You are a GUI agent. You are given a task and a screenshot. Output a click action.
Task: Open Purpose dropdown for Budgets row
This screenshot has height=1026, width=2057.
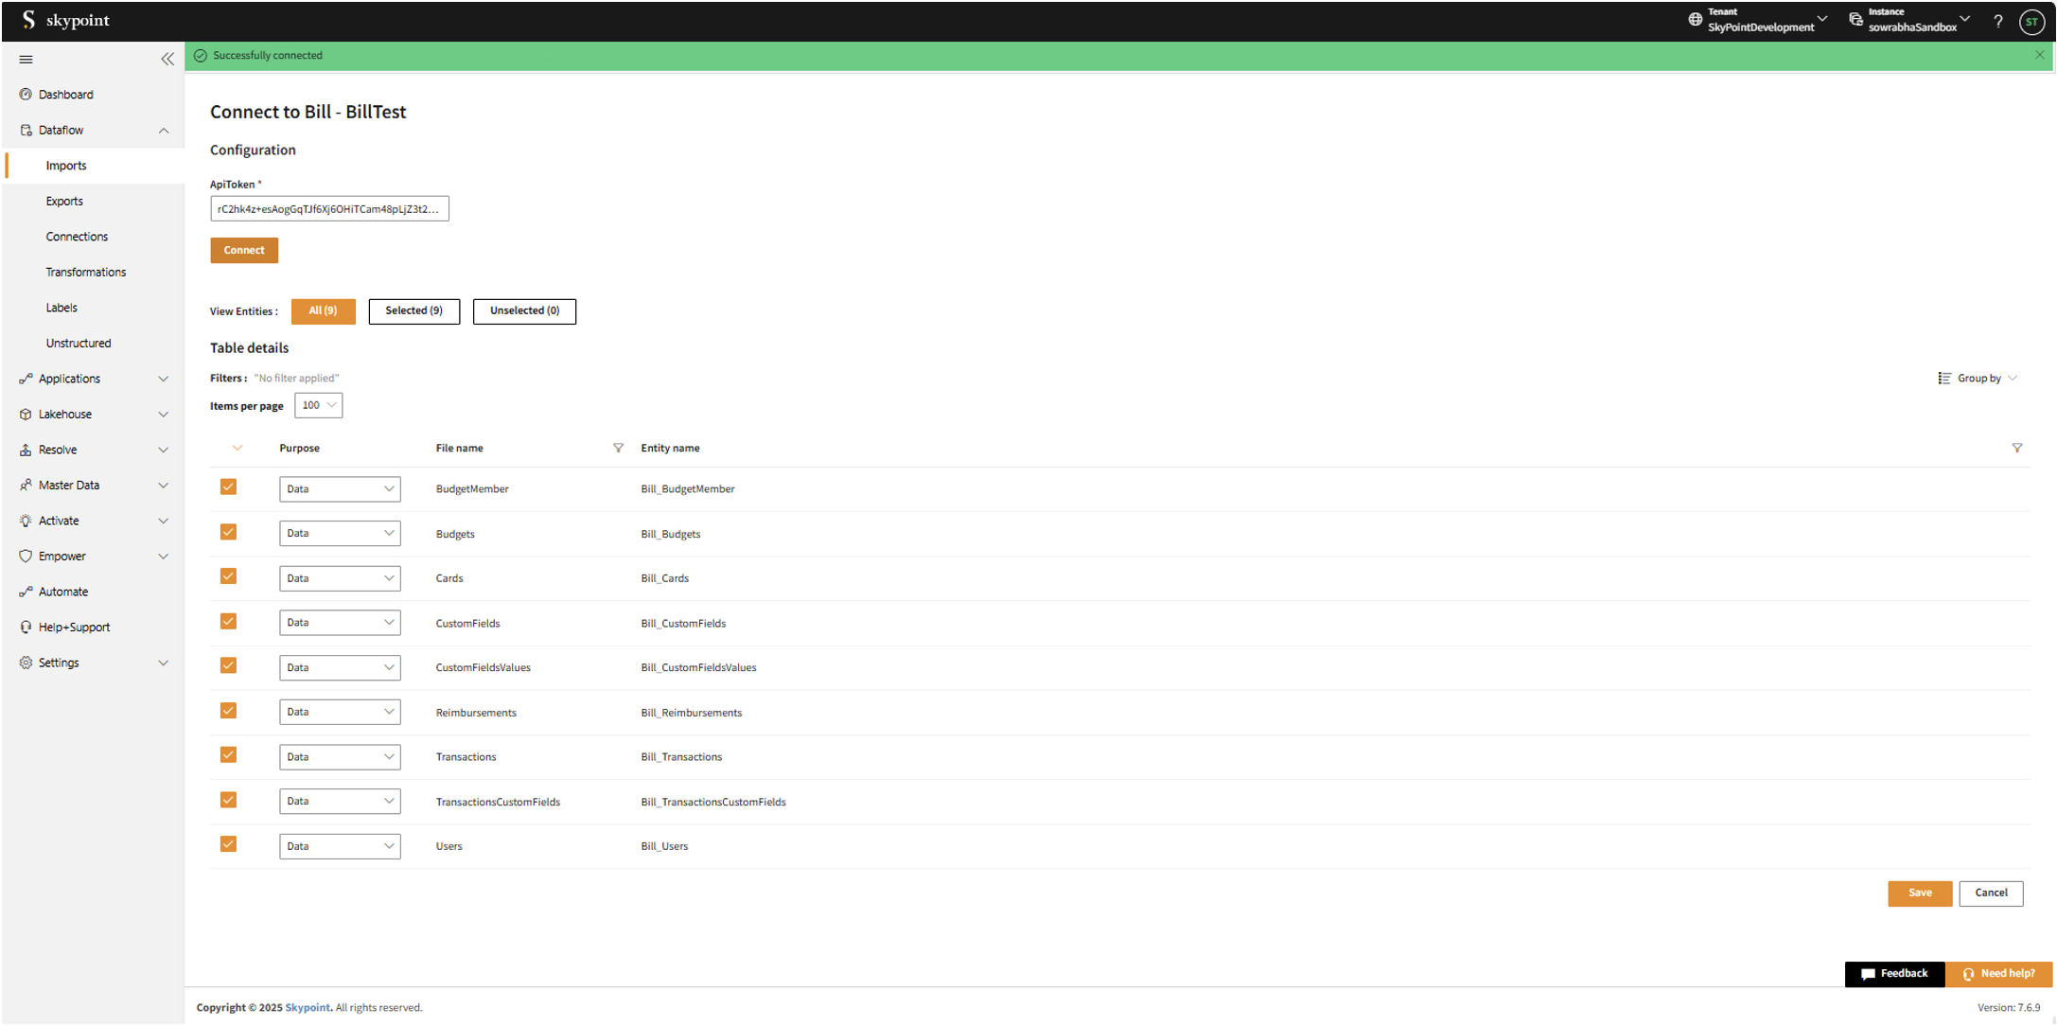click(340, 533)
